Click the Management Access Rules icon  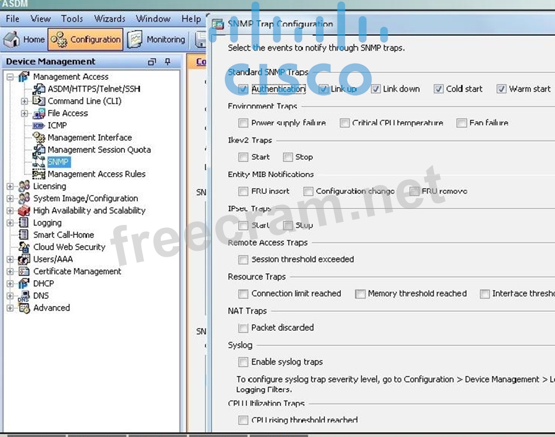(x=39, y=174)
